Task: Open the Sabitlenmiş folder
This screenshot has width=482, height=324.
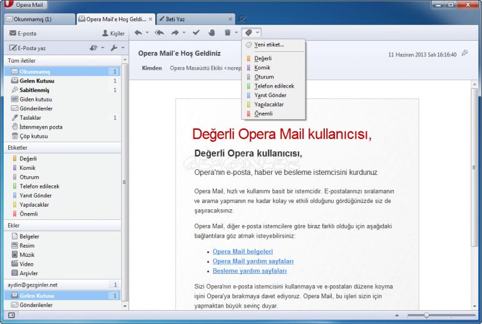Action: (63, 90)
